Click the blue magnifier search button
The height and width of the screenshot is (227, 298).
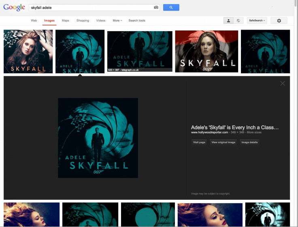(171, 7)
